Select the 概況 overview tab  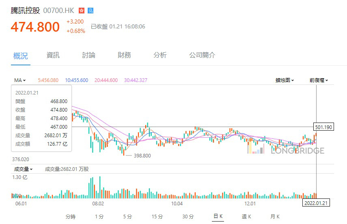click(x=20, y=56)
